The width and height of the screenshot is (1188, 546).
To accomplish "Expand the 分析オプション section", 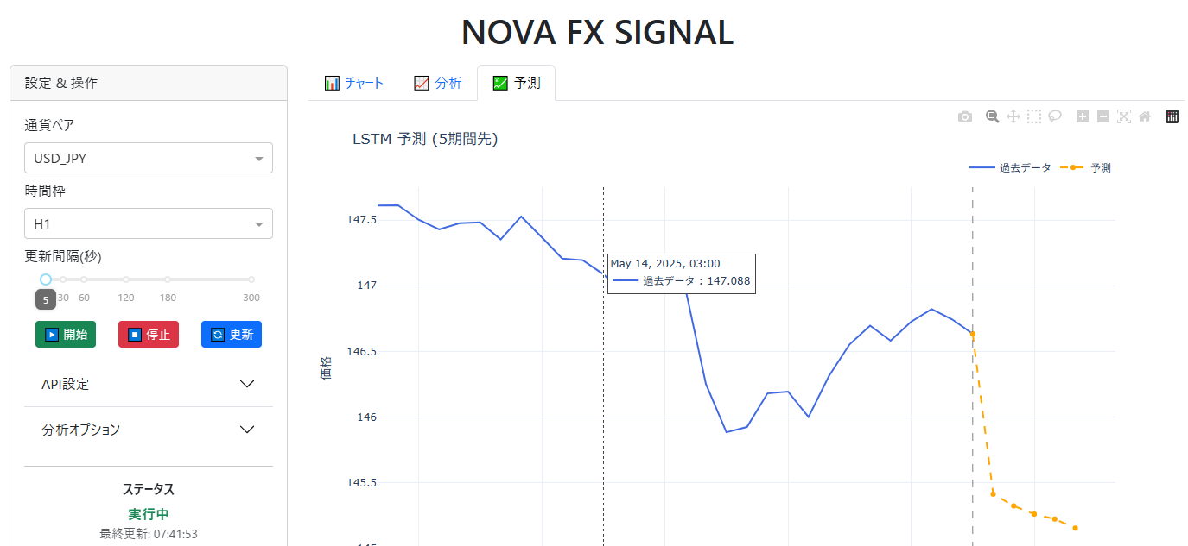I will pos(149,430).
